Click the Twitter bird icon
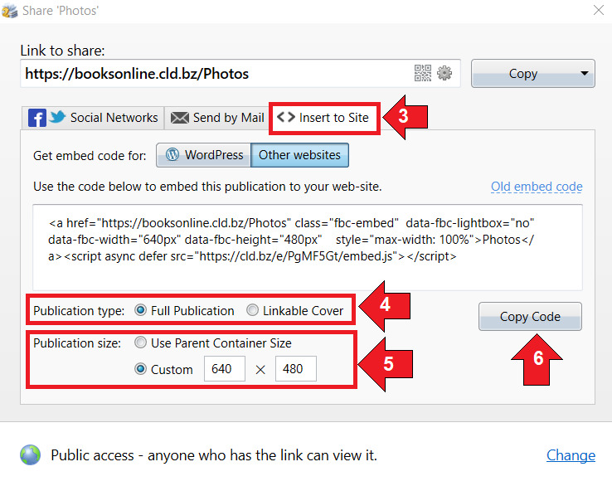Viewport: 612px width, 486px height. click(57, 116)
